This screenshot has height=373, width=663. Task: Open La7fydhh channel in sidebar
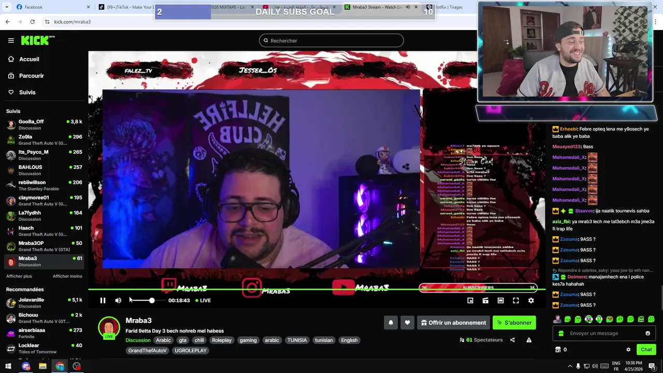[44, 216]
